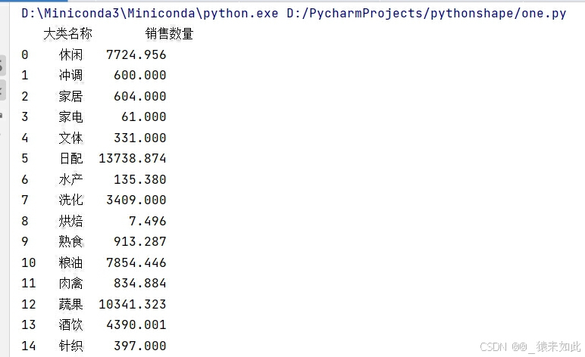Click the cropped printer icon beside row 3
This screenshot has height=357, width=585.
pos(2,116)
